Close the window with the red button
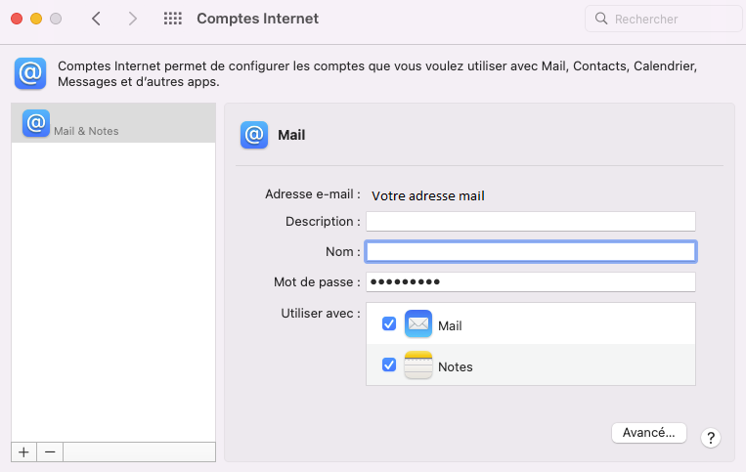Image resolution: width=746 pixels, height=472 pixels. tap(17, 19)
